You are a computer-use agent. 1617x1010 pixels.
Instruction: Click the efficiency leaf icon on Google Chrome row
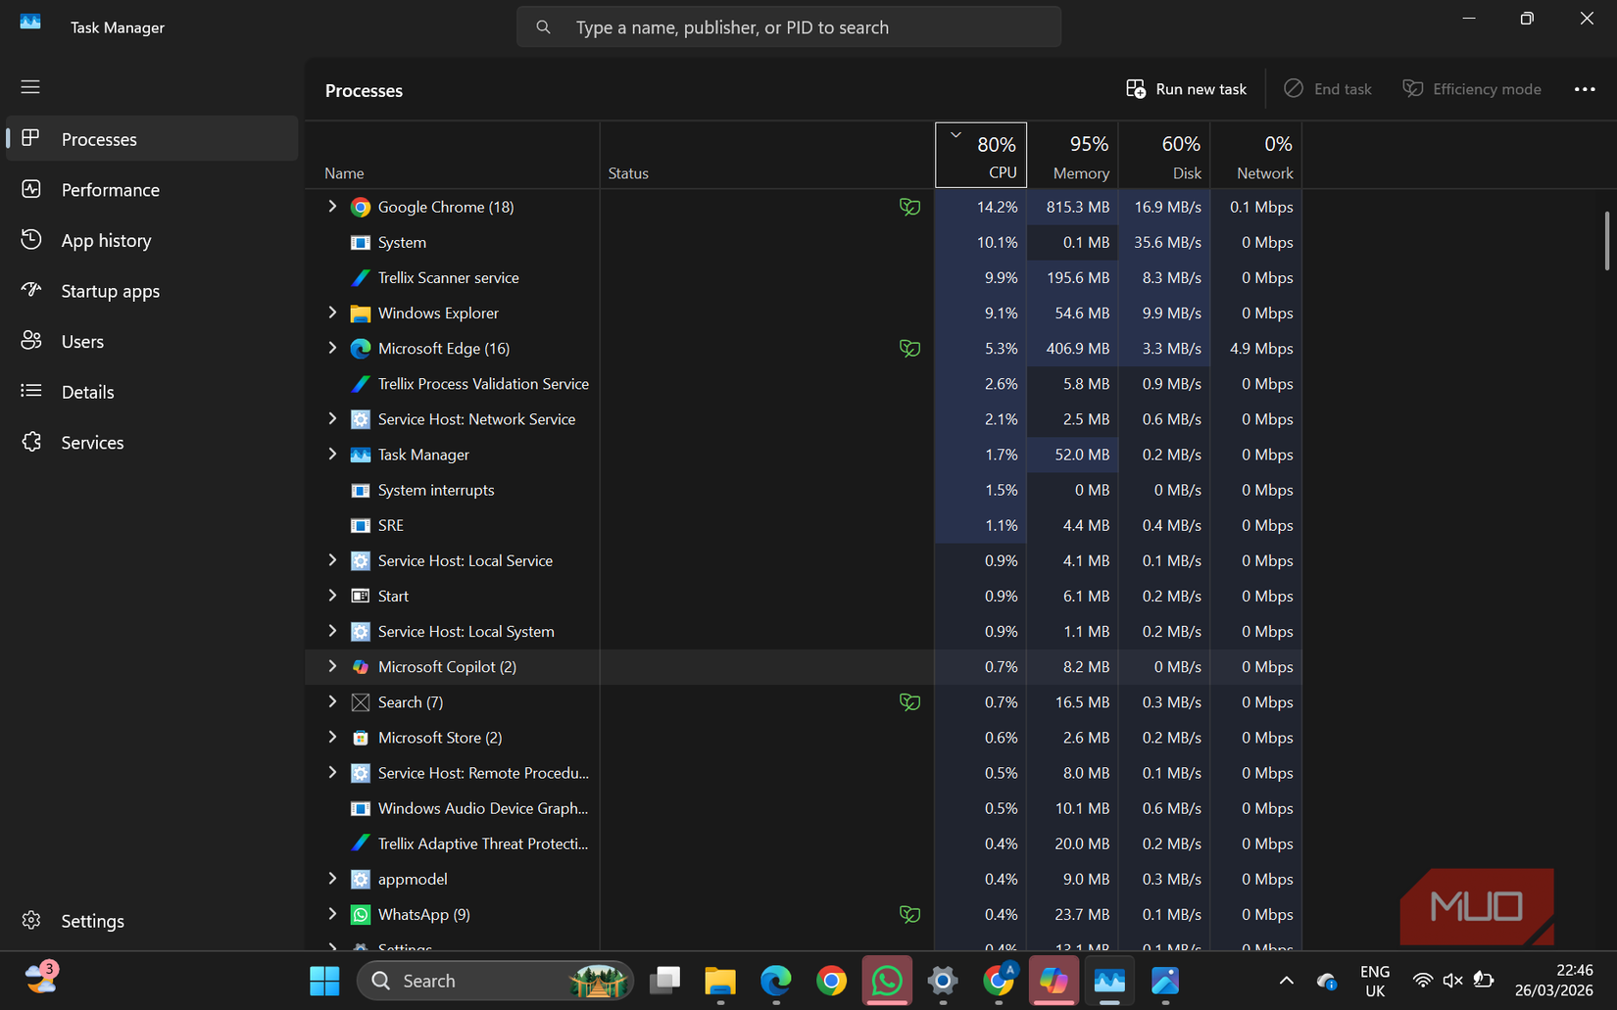click(x=910, y=207)
